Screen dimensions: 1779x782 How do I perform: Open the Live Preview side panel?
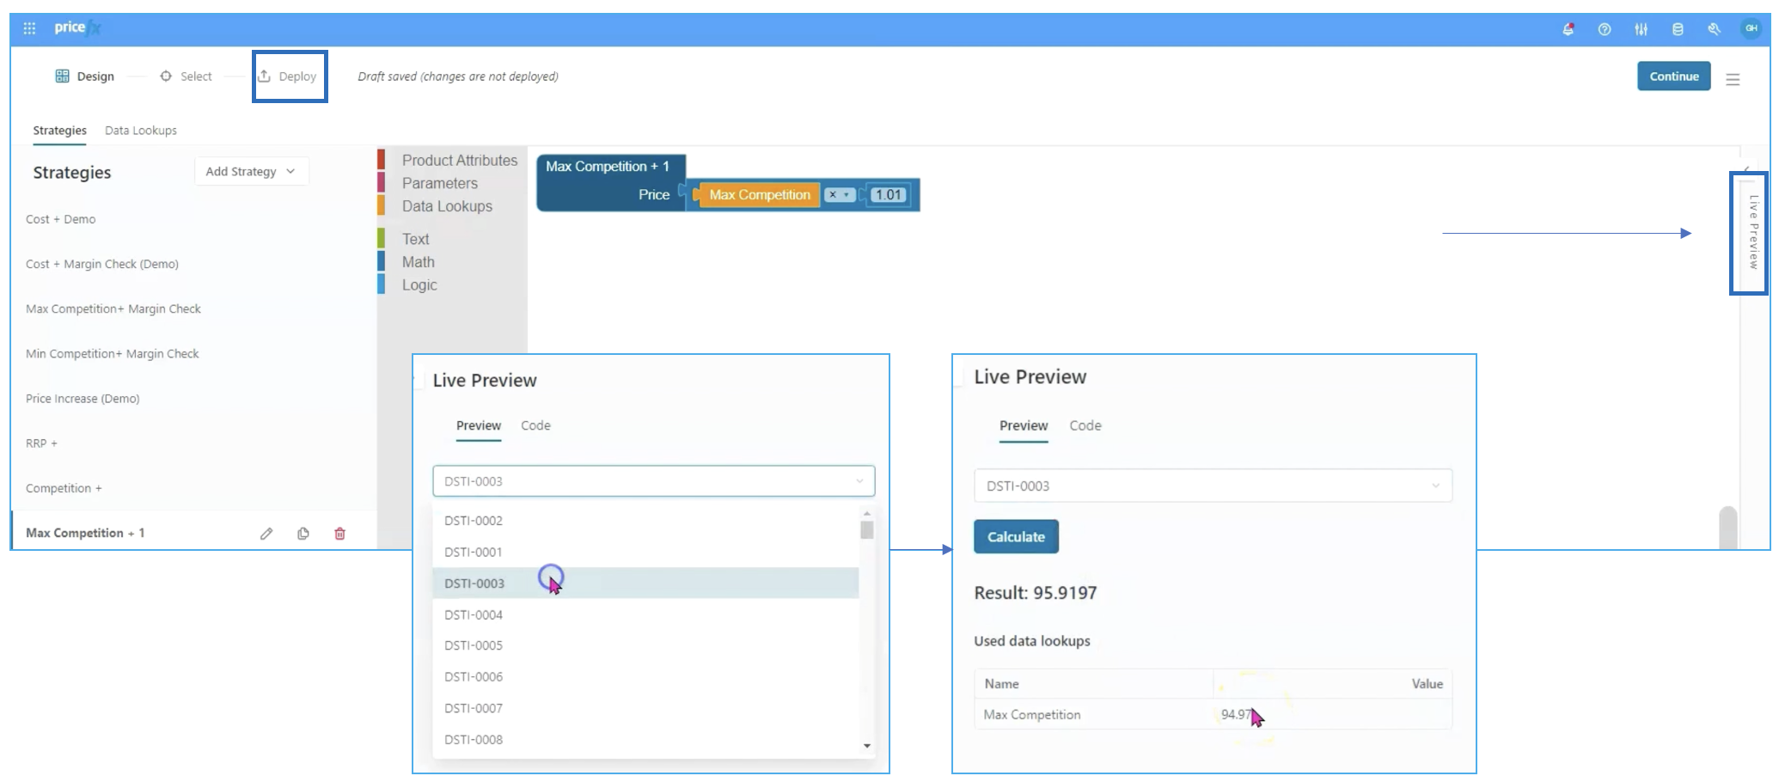tap(1752, 232)
